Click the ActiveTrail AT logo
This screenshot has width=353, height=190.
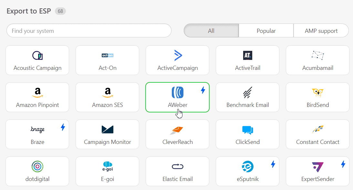pos(248,55)
